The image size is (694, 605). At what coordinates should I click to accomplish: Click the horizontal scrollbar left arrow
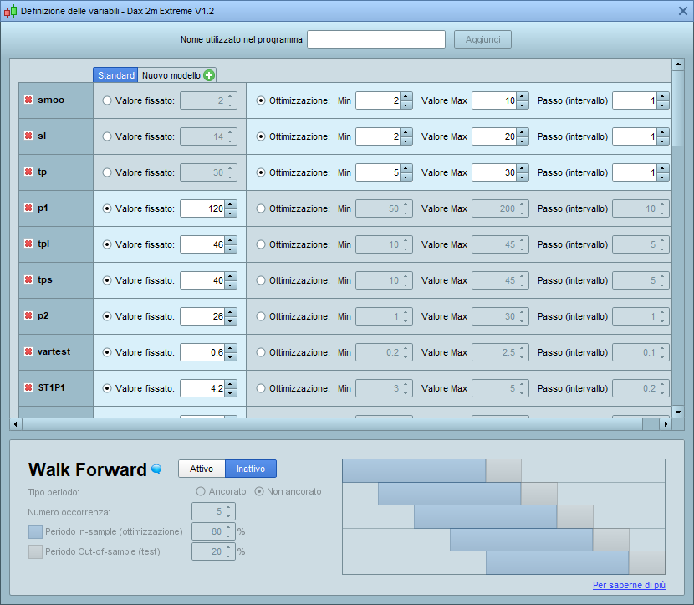pos(16,424)
